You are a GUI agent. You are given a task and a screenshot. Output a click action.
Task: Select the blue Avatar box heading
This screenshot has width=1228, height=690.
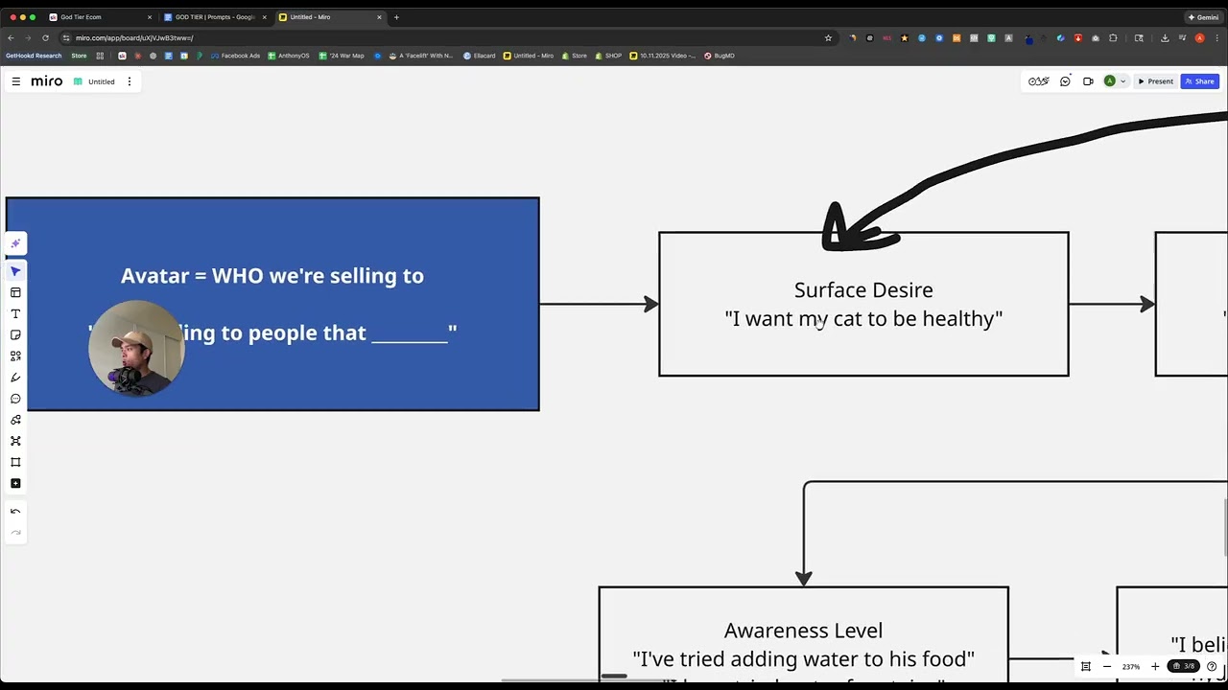[272, 276]
